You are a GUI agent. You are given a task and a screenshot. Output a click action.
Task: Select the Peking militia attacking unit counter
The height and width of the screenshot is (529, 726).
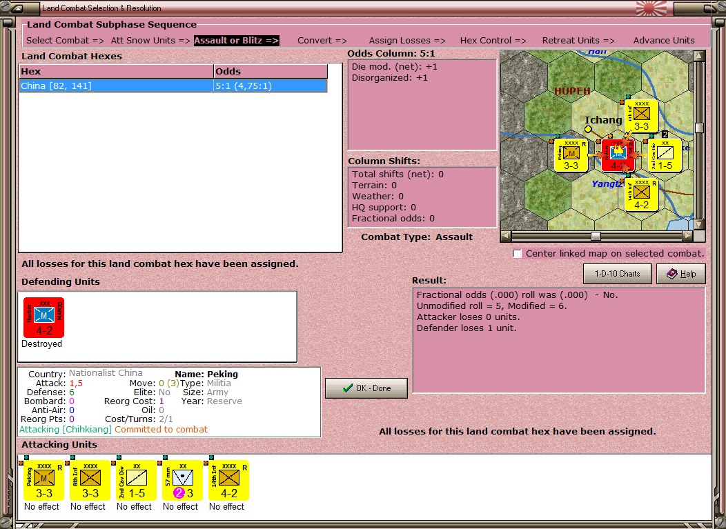pyautogui.click(x=43, y=481)
